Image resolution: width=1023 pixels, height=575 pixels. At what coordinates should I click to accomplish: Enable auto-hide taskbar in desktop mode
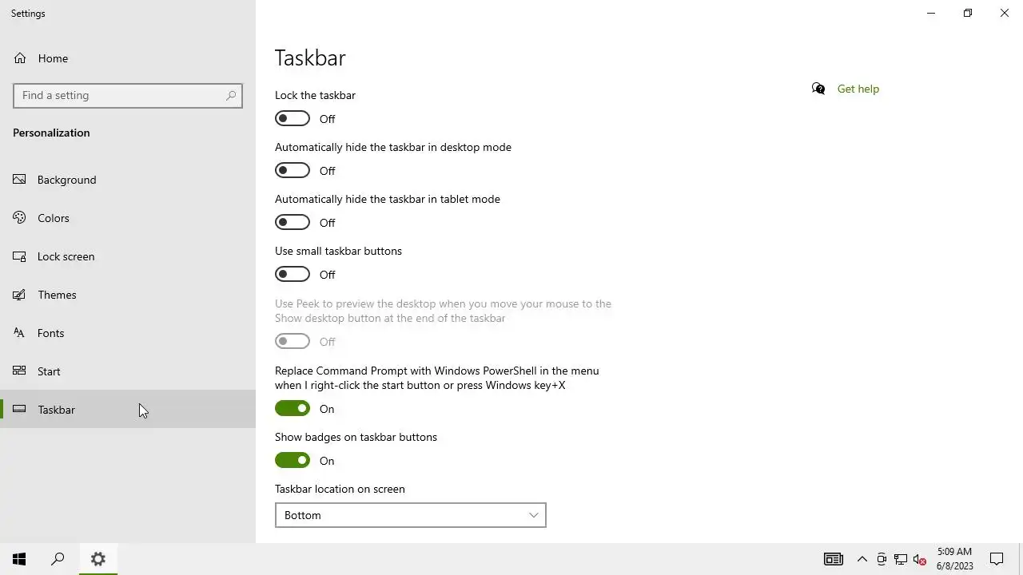(x=293, y=171)
